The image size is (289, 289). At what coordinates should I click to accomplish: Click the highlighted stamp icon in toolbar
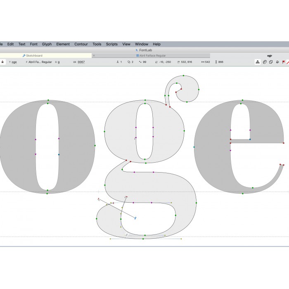pos(258,62)
